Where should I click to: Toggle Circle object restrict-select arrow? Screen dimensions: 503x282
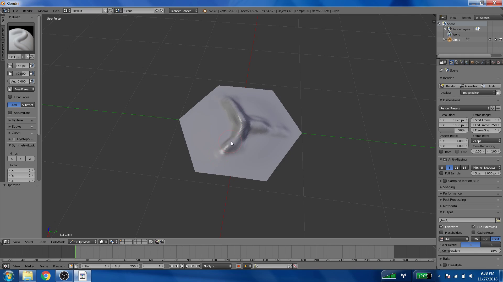coord(495,39)
